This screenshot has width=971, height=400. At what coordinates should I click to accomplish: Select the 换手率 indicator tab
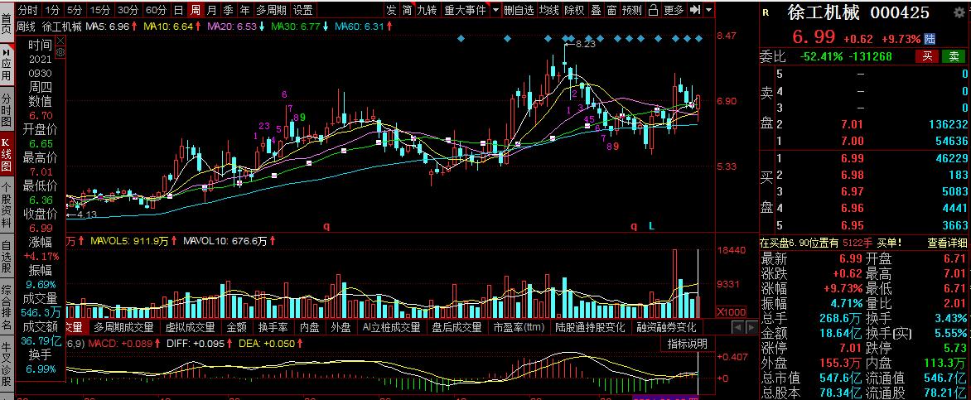(x=273, y=328)
